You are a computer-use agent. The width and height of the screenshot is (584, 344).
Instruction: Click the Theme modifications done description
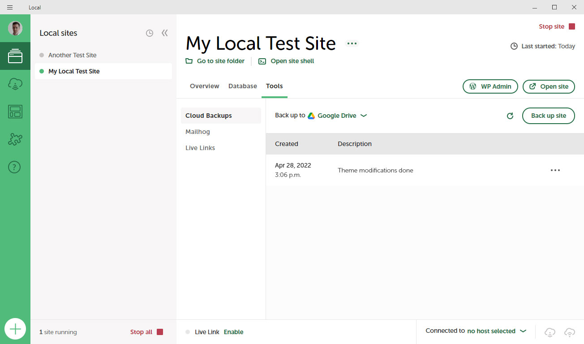tap(375, 170)
